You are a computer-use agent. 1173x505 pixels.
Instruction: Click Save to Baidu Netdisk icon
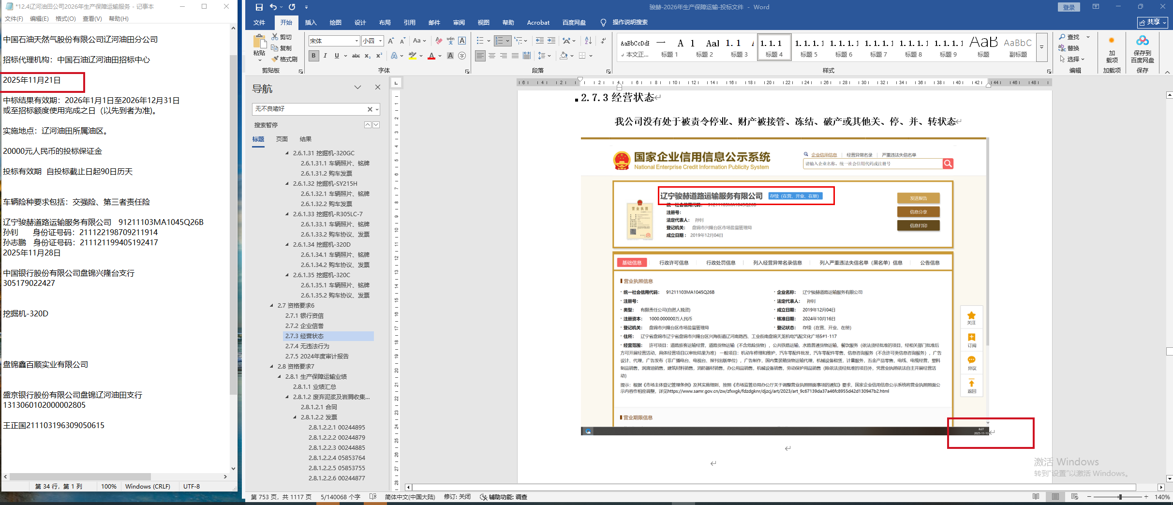1142,48
